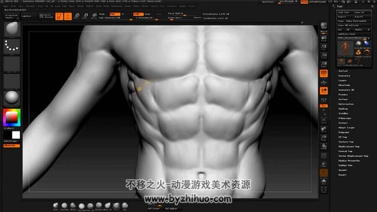Open the Zplugin menu
The image size is (377, 212).
(183, 6)
